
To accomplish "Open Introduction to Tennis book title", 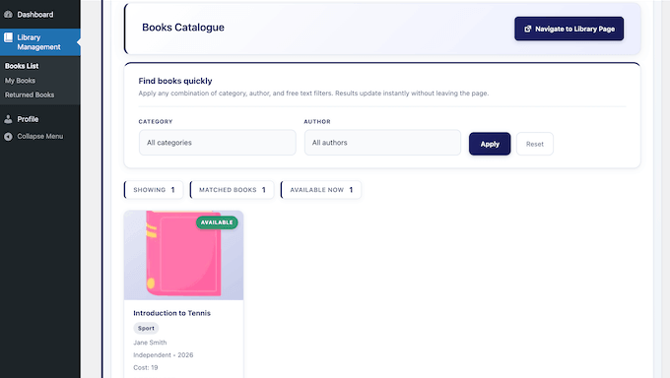I will (171, 313).
